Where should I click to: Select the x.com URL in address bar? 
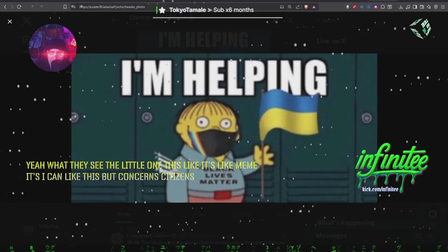coord(112,7)
